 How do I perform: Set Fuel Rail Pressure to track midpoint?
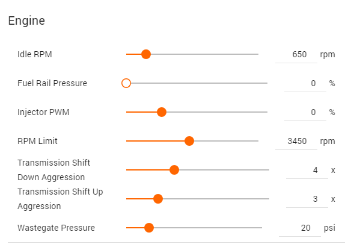coord(197,83)
